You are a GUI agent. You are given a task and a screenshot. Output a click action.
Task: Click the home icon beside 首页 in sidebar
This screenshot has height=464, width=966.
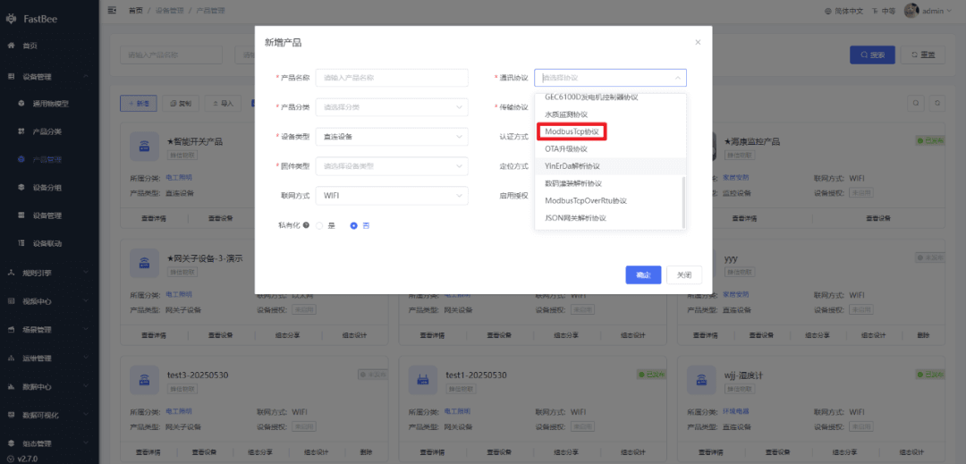point(11,46)
